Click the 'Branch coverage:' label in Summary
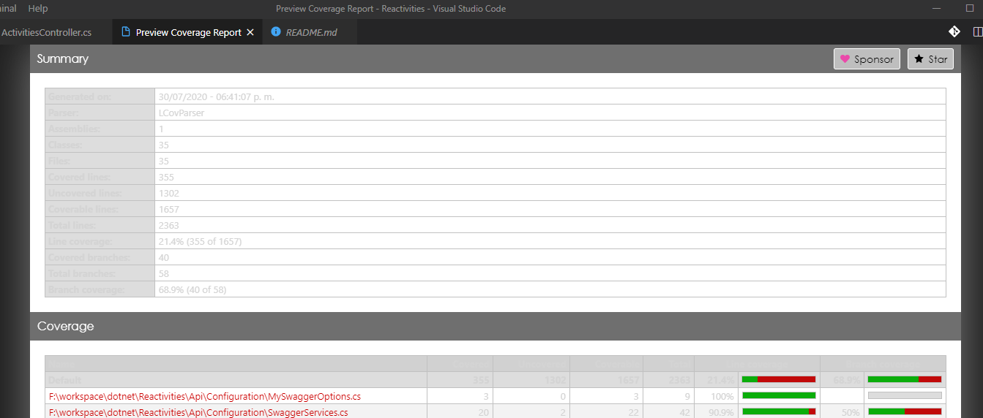The width and height of the screenshot is (983, 418). 86,289
